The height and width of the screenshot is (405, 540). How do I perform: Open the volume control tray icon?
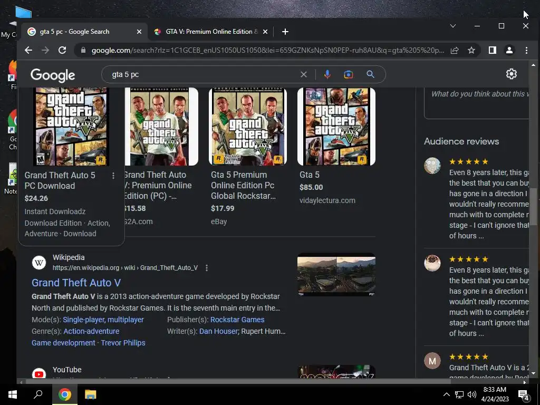coord(472,394)
